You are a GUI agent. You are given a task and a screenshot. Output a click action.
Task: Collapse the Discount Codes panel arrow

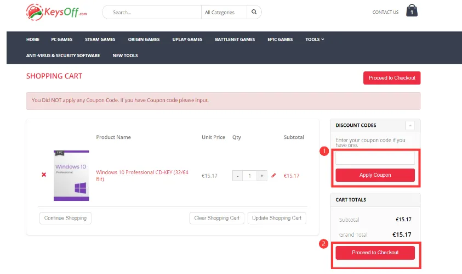(410, 126)
